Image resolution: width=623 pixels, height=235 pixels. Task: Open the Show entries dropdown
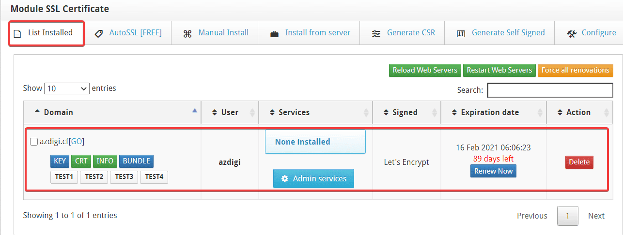[x=67, y=88]
